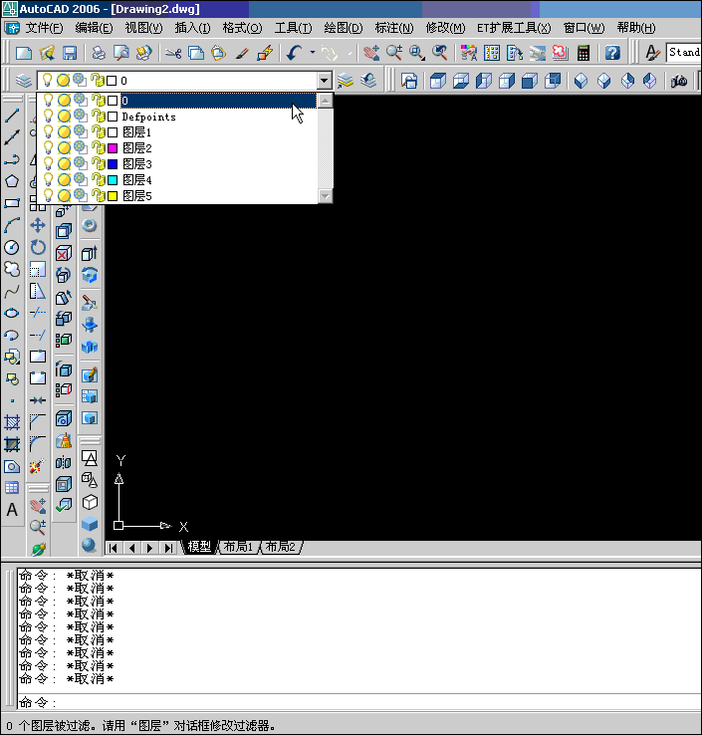Switch to the 布局2 tab
The image size is (702, 735).
280,547
